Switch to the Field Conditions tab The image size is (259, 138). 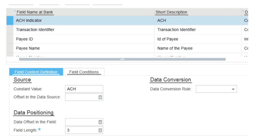[84, 72]
